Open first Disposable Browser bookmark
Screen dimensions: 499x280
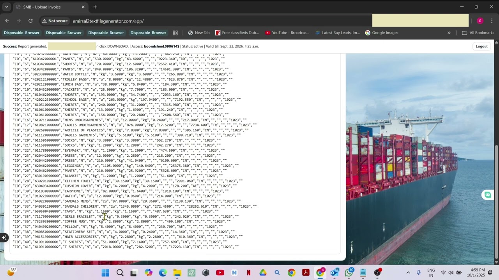(22, 33)
